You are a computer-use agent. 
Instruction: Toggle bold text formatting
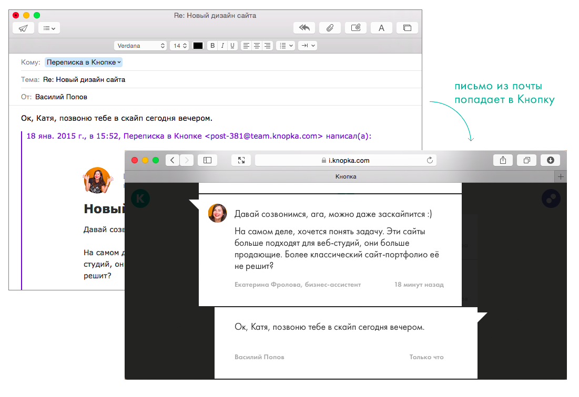coord(212,46)
